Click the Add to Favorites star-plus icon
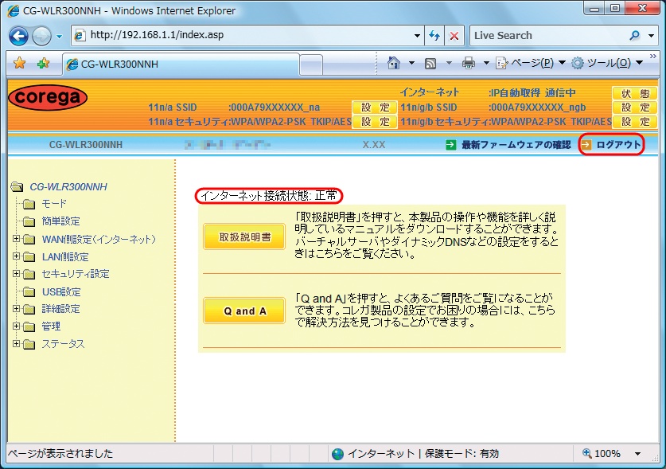The width and height of the screenshot is (666, 469). click(43, 64)
